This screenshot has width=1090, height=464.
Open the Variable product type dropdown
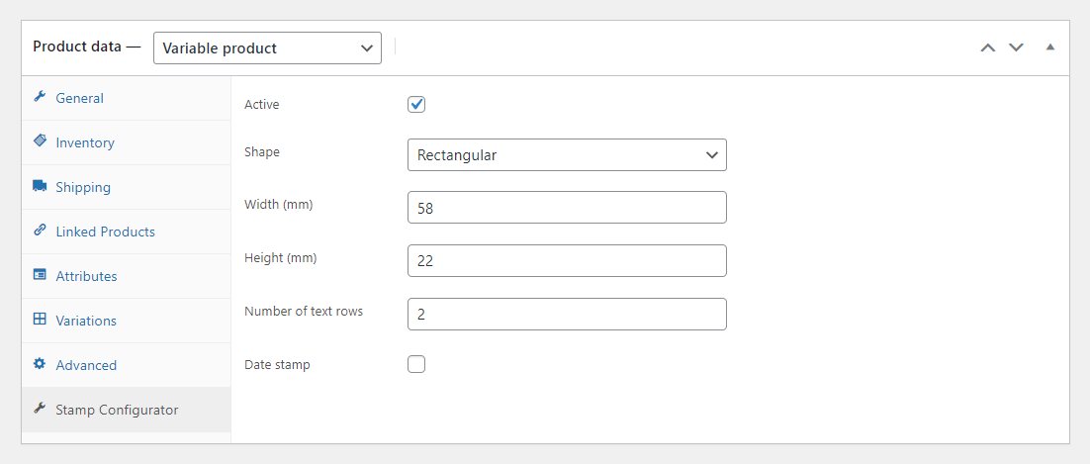(267, 47)
